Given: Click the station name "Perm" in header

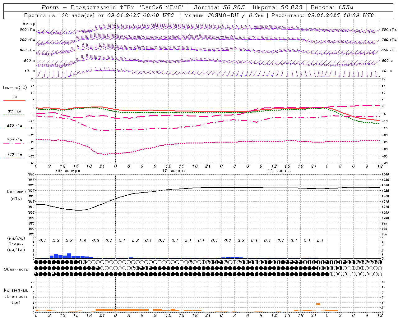Looking at the screenshot, I should click(49, 7).
